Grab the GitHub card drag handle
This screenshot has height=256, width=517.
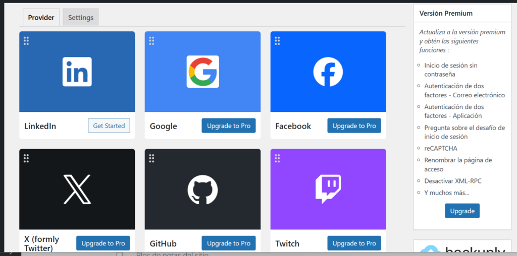(x=151, y=158)
